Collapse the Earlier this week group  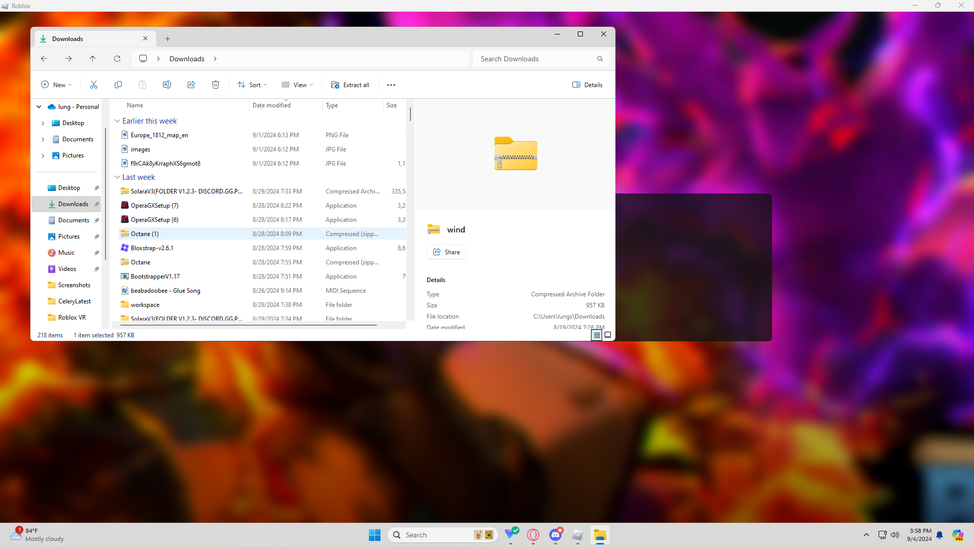tap(118, 121)
